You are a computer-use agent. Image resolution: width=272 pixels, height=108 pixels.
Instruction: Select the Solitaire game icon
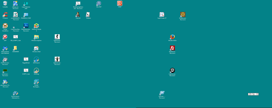pyautogui.click(x=88, y=15)
